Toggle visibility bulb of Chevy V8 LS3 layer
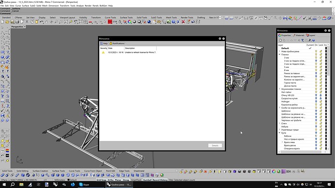 [316, 95]
